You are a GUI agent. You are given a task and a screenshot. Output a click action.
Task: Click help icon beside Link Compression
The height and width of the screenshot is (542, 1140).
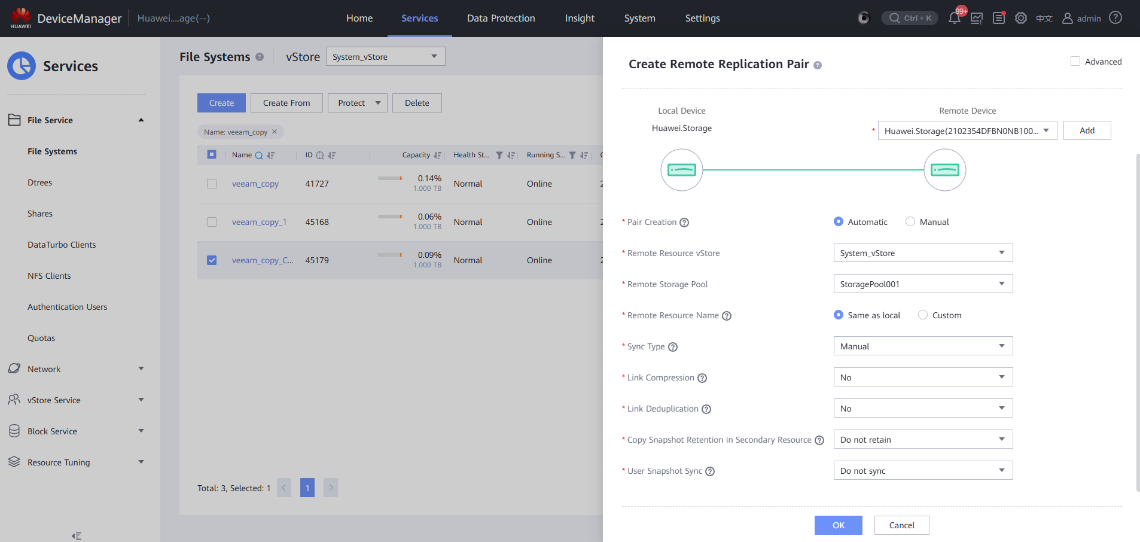pyautogui.click(x=702, y=378)
